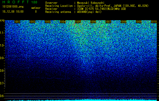Click the kHz axis unit label
This screenshot has width=159, height=101.
pyautogui.click(x=2, y=20)
